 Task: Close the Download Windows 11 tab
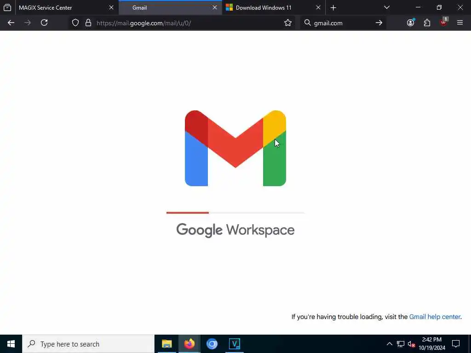[318, 8]
